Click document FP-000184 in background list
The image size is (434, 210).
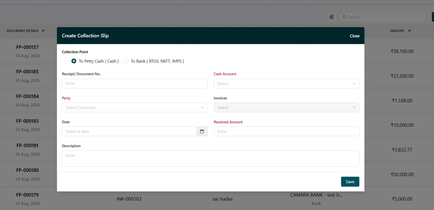pos(27,96)
